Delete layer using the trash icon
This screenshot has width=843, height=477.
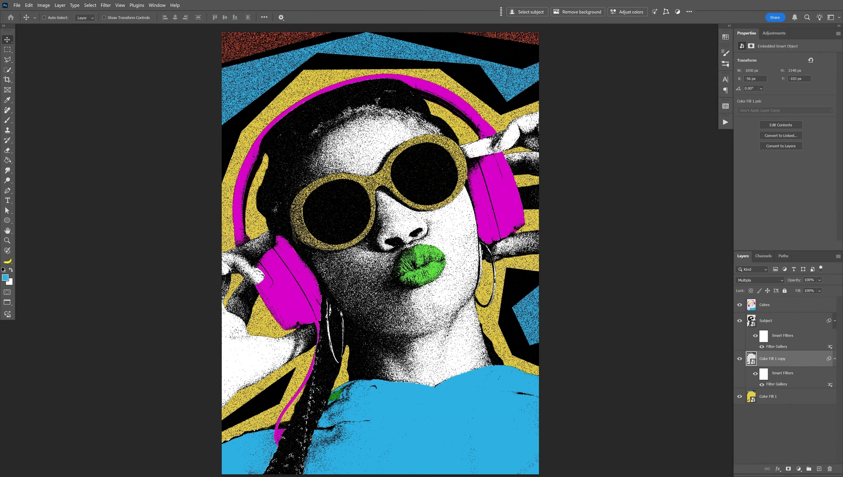pos(830,469)
